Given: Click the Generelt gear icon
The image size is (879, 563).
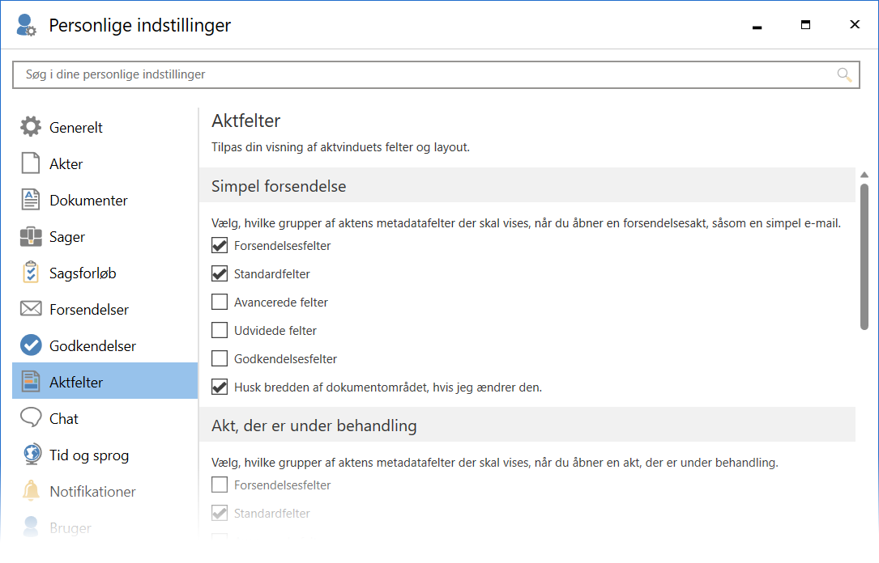Looking at the screenshot, I should tap(30, 127).
